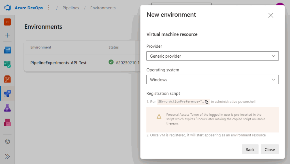Open the Provider dropdown showing Generic provider

click(x=212, y=56)
